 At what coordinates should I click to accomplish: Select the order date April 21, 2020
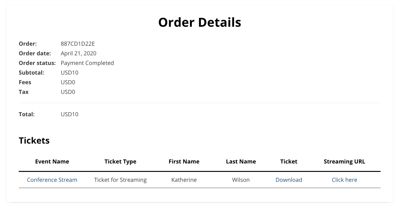[78, 53]
